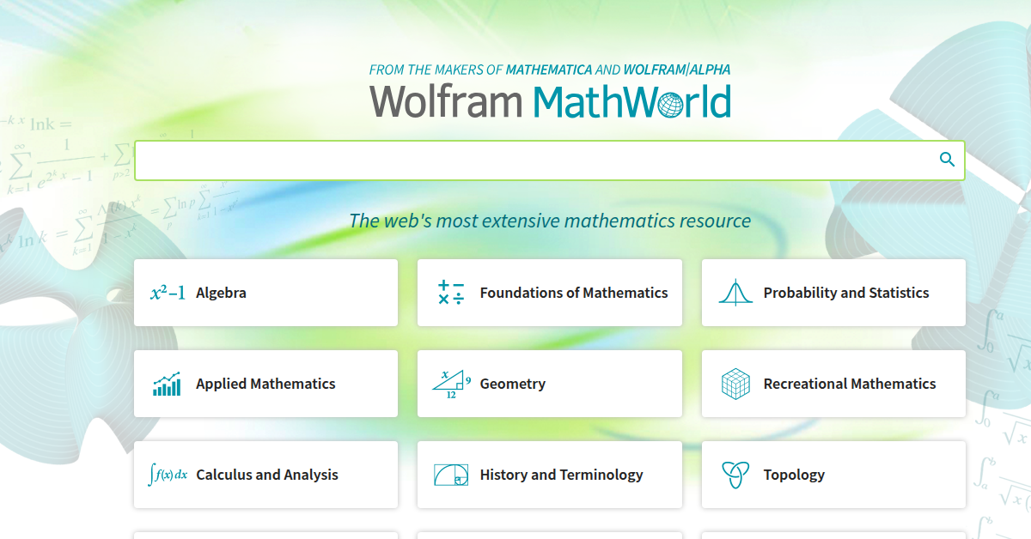1031x539 pixels.
Task: Click the bar chart Applied Mathematics icon
Action: coord(167,384)
